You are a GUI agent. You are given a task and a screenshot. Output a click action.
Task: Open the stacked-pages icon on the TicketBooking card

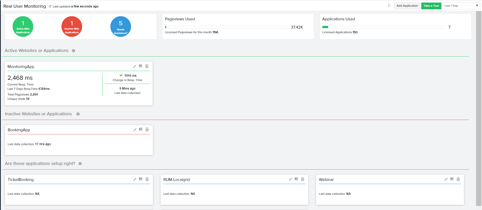(x=141, y=179)
